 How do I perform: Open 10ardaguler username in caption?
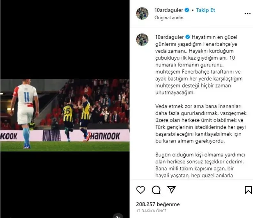coord(169,37)
